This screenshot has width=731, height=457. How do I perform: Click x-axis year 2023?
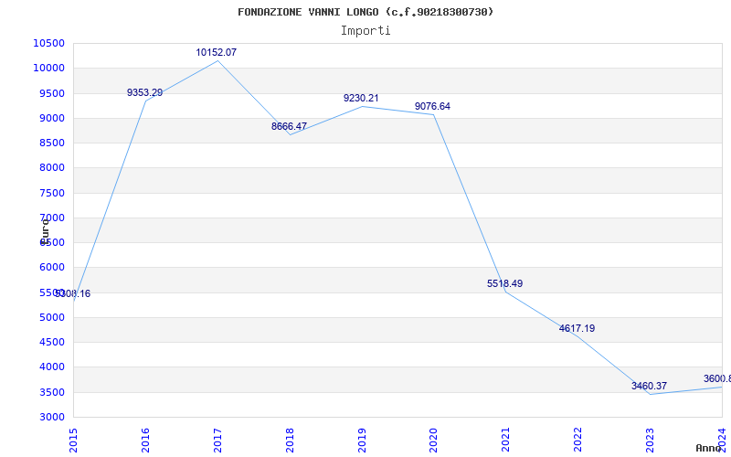click(651, 440)
